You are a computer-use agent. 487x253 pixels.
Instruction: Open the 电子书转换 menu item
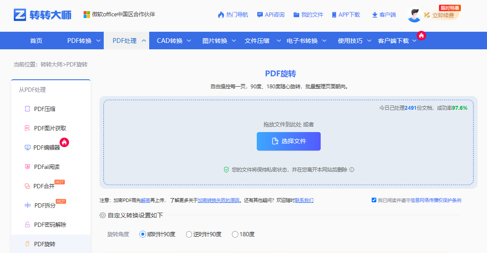click(x=302, y=41)
